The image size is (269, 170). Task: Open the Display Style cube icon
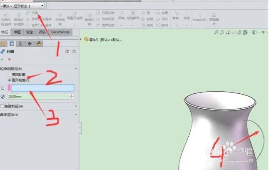(254, 32)
